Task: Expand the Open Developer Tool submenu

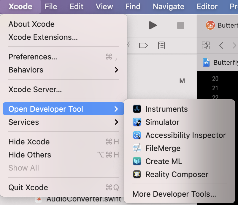Action: click(x=64, y=109)
